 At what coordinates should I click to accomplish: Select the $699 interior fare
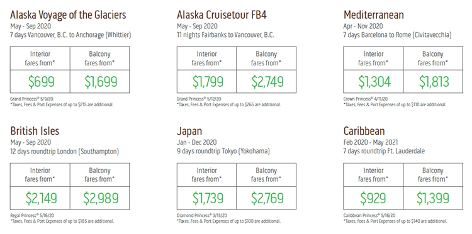42,82
